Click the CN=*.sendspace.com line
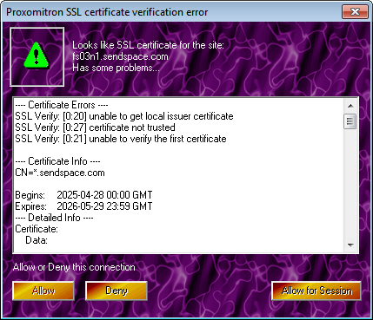373x320 pixels. tap(60, 173)
